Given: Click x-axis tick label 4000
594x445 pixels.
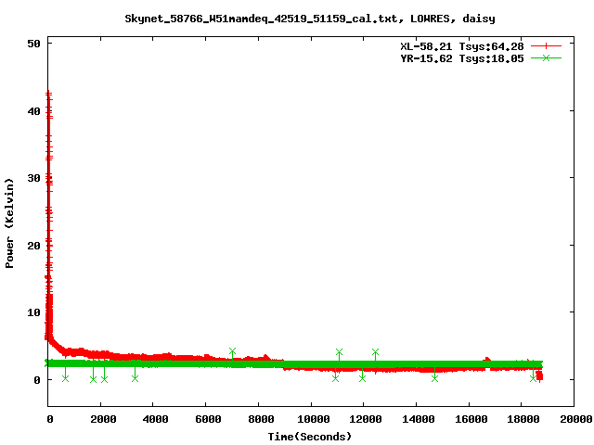Looking at the screenshot, I should [x=155, y=419].
